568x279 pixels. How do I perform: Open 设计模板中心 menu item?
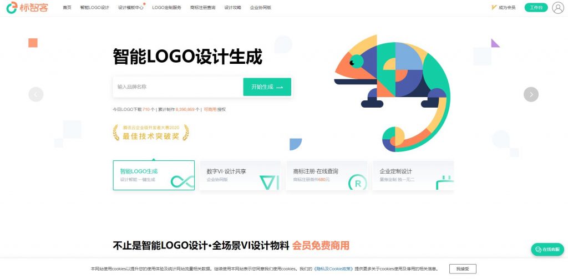[x=131, y=8]
